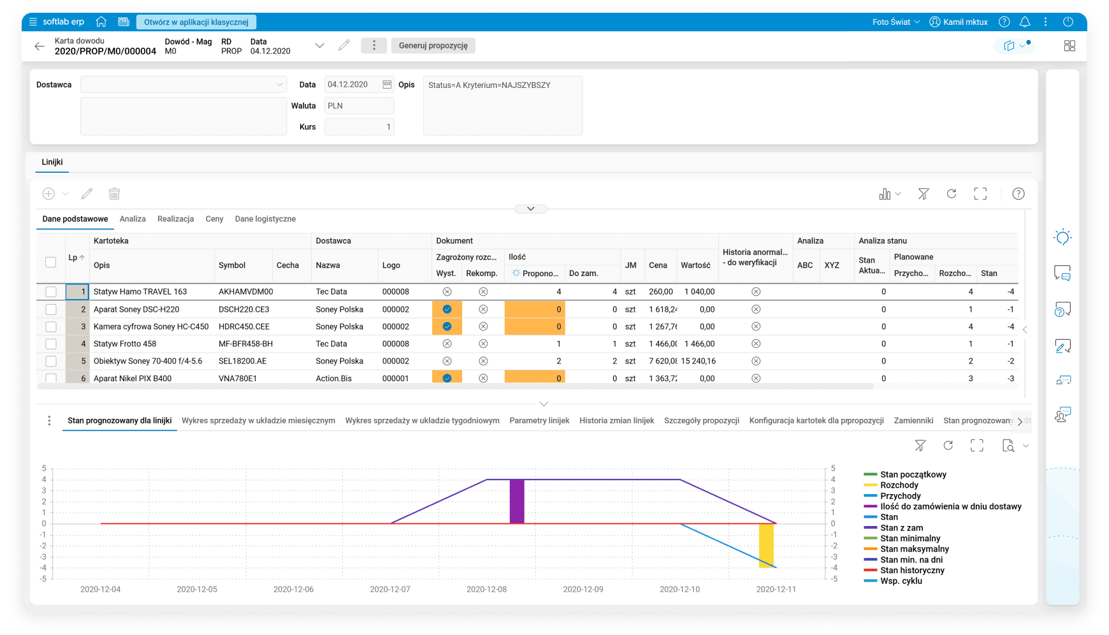
Task: Click the home icon in top bar
Action: point(101,22)
